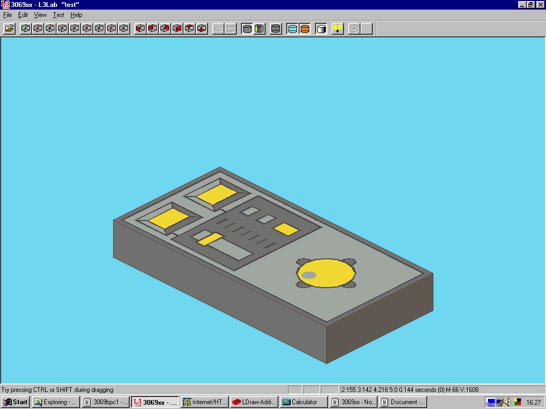Expand the Help menu

(x=75, y=15)
